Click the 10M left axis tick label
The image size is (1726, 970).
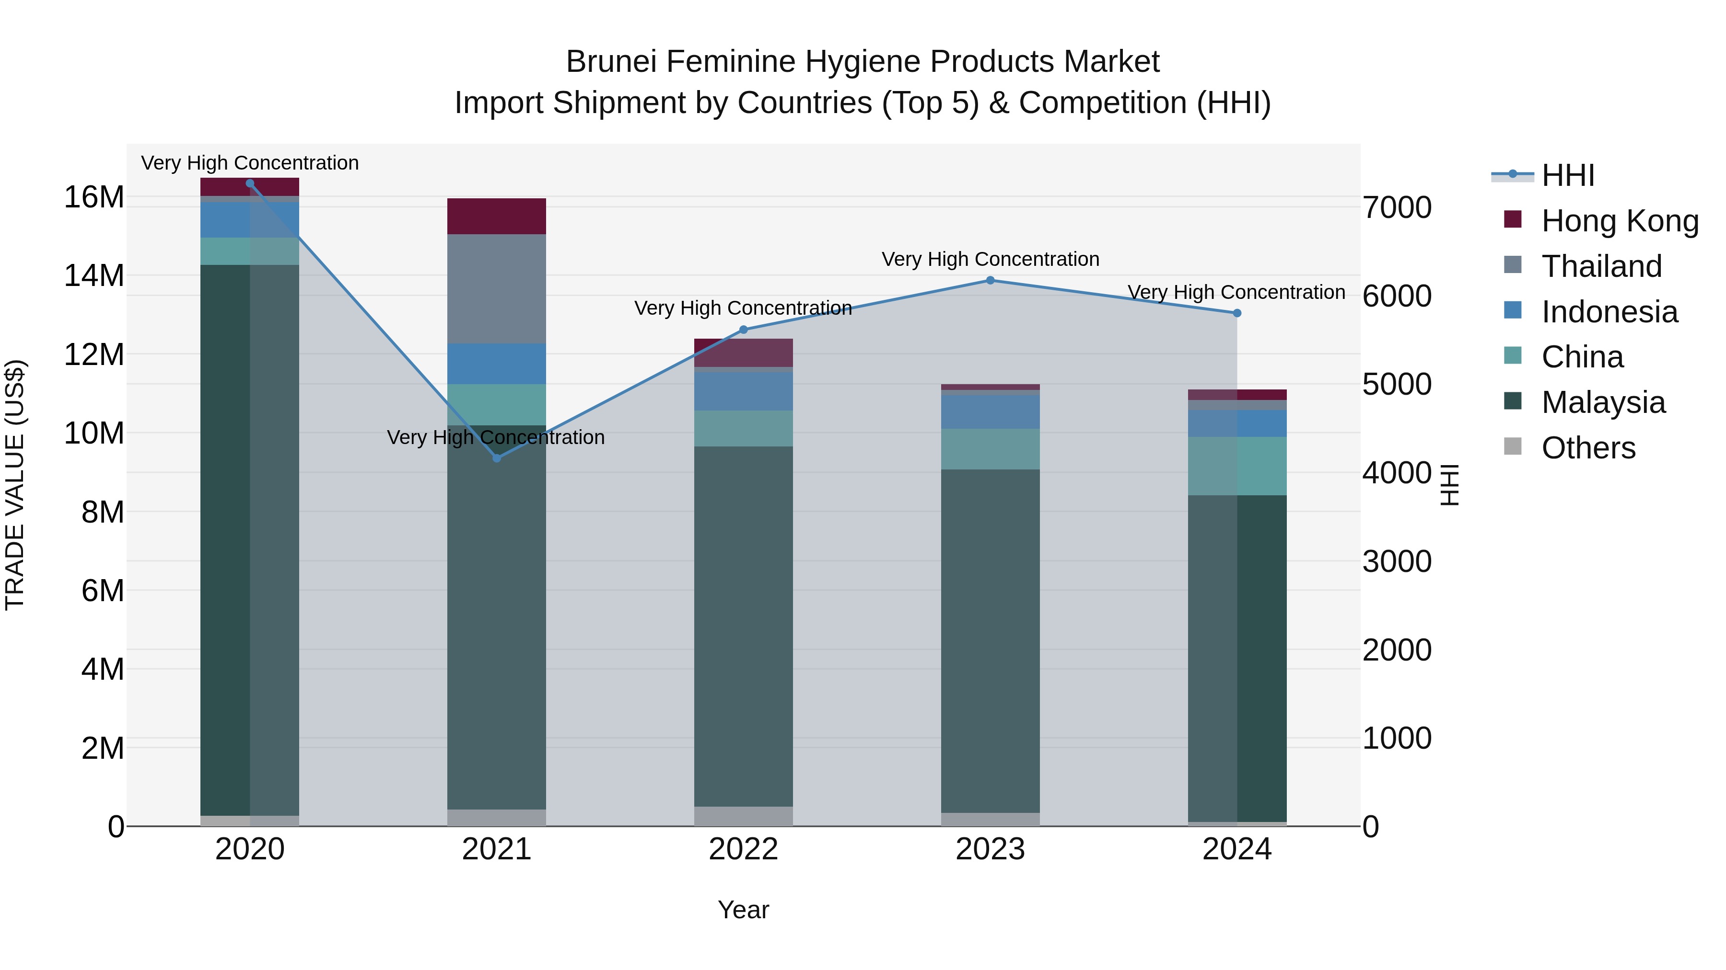(x=94, y=433)
